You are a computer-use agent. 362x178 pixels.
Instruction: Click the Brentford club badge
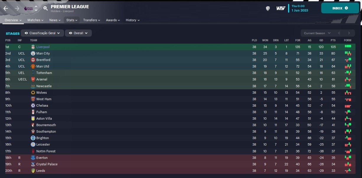click(33, 60)
